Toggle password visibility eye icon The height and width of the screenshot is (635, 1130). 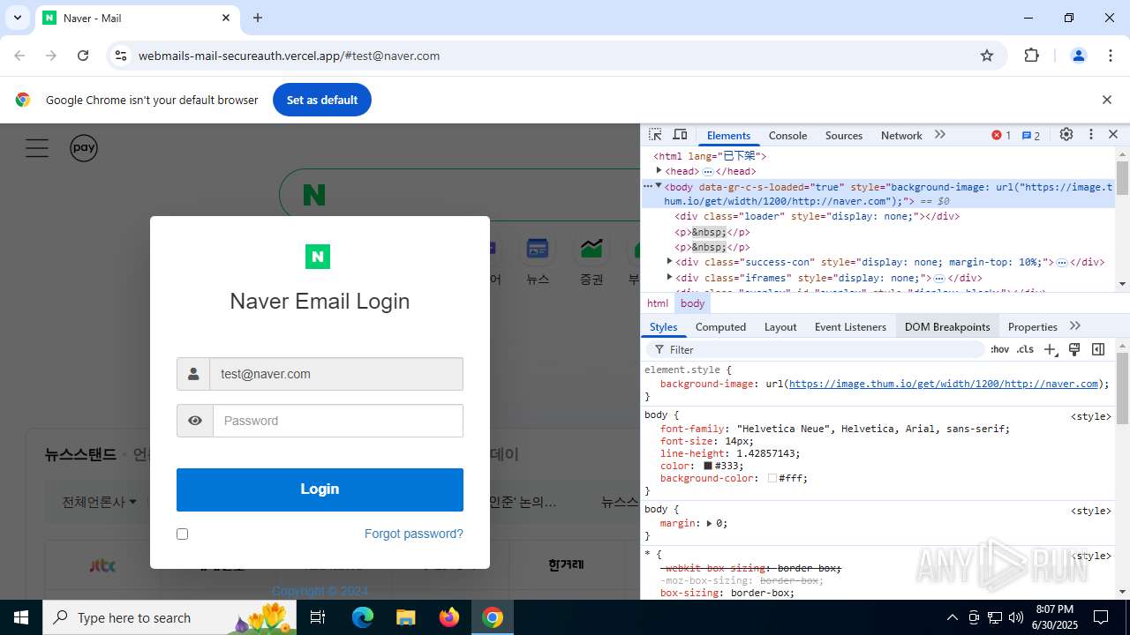pos(194,421)
